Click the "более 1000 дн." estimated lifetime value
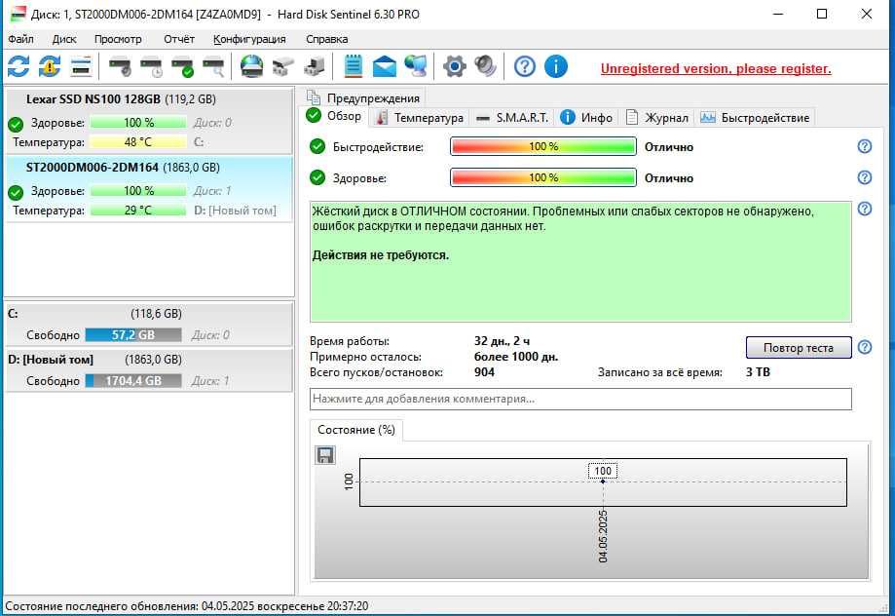 (516, 357)
